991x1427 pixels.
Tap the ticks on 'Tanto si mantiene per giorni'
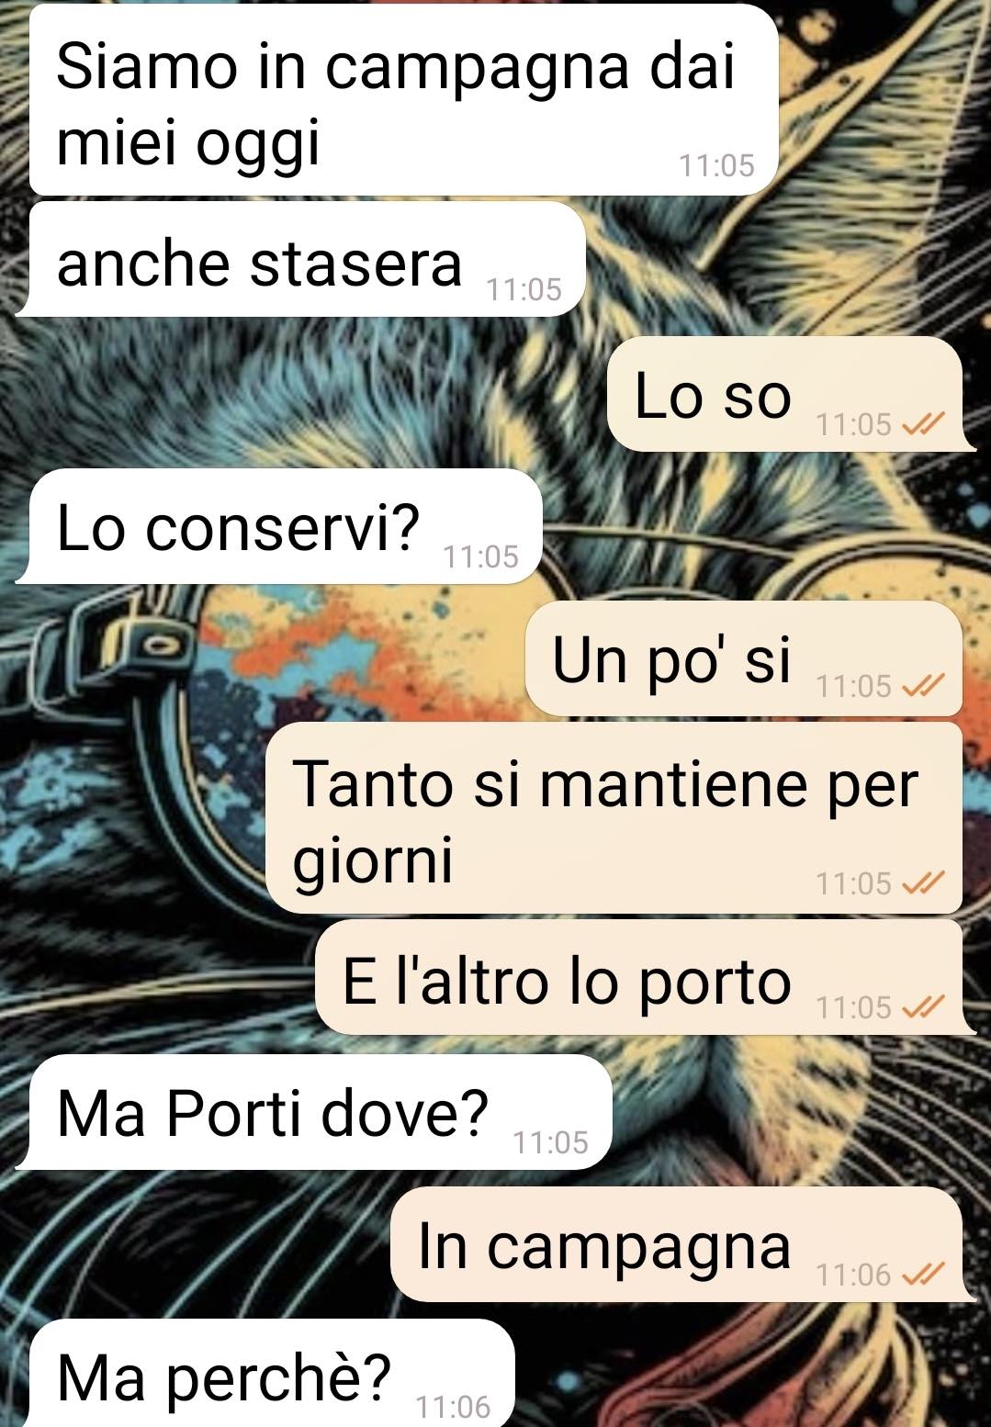[x=923, y=883]
